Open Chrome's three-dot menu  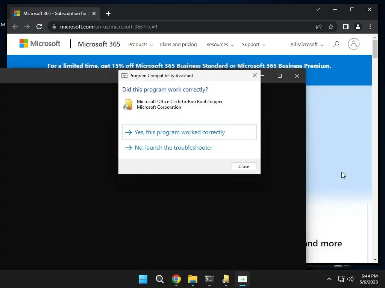tap(370, 27)
